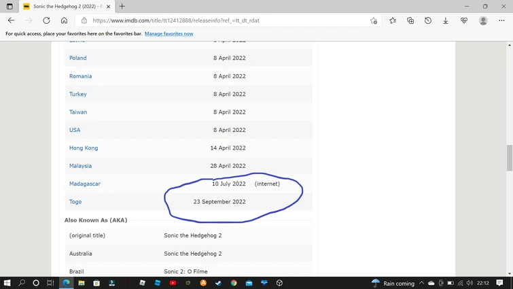Open the Romania release link

pos(80,76)
